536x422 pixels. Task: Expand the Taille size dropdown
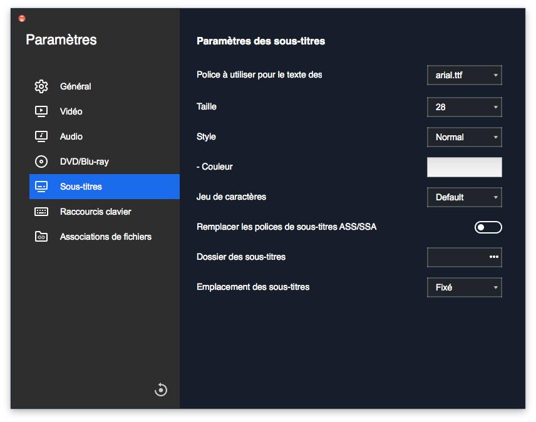[464, 107]
